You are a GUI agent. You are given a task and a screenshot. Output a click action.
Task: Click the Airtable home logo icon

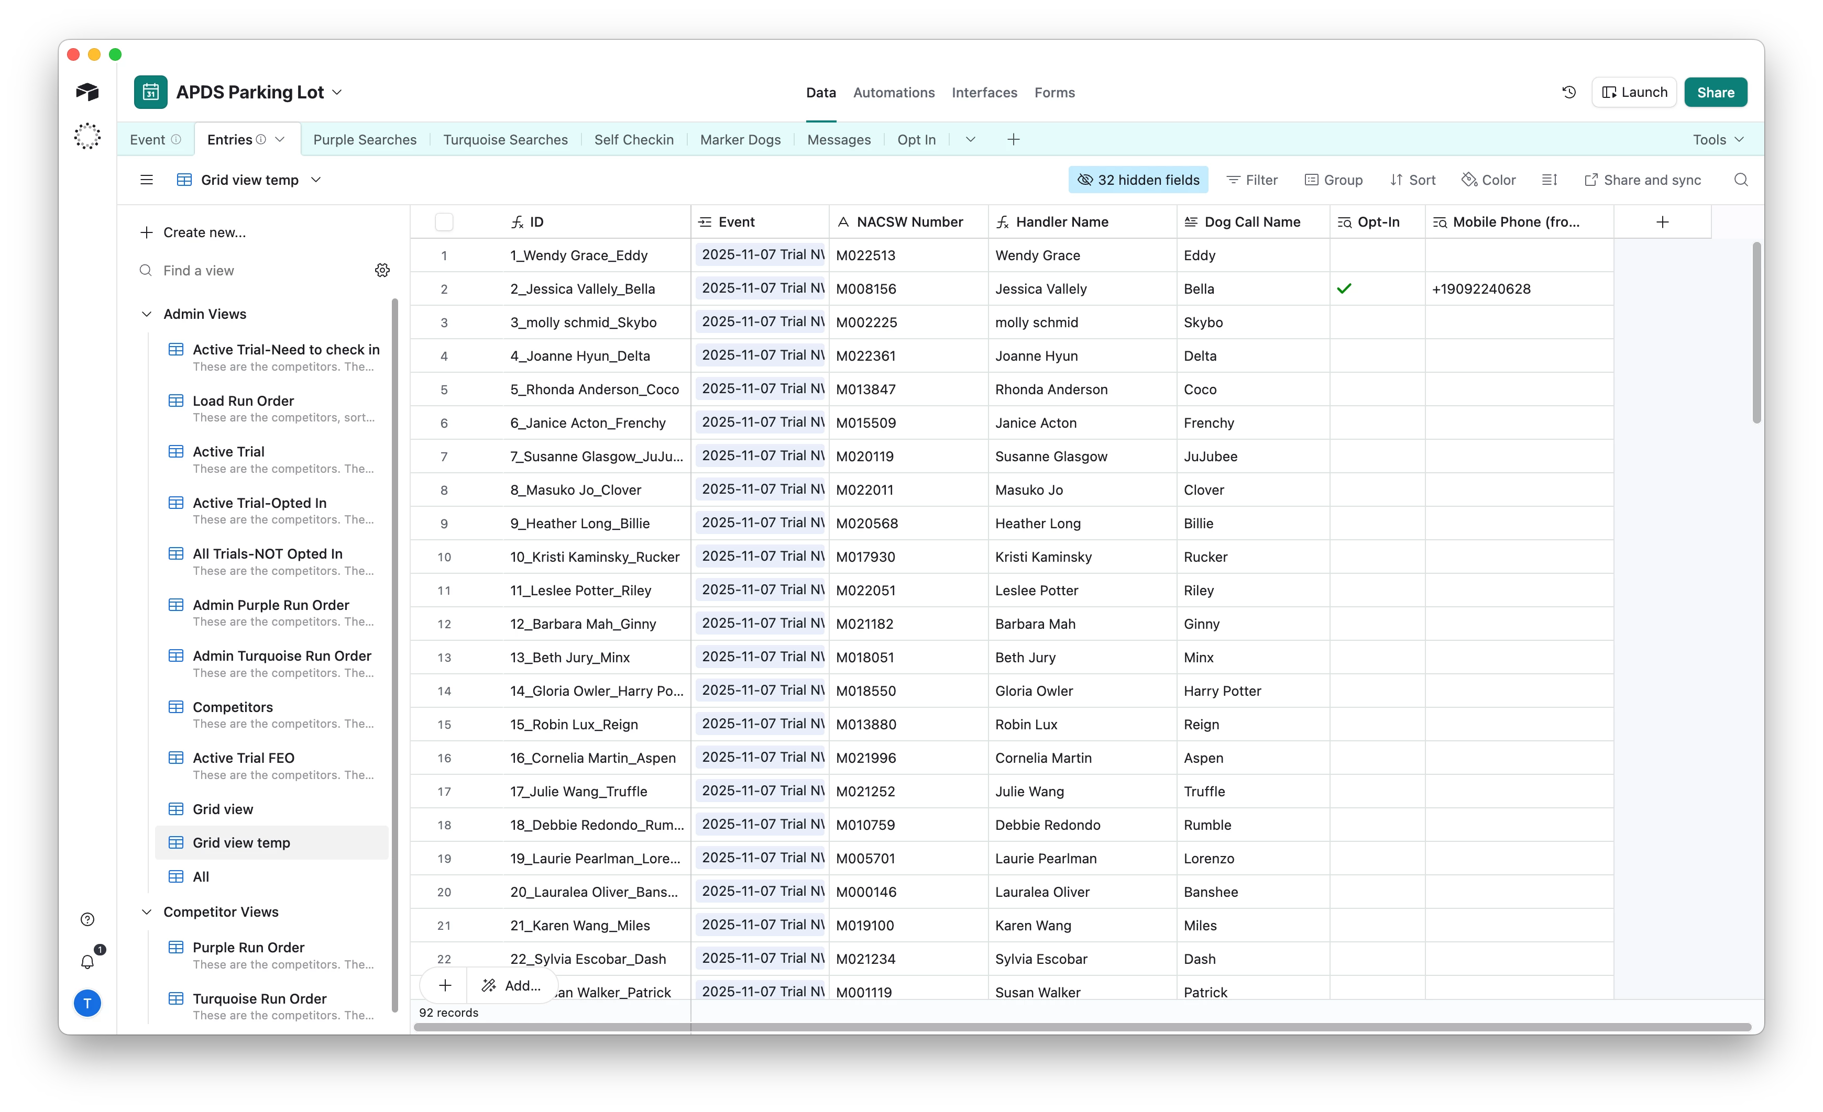tap(87, 92)
